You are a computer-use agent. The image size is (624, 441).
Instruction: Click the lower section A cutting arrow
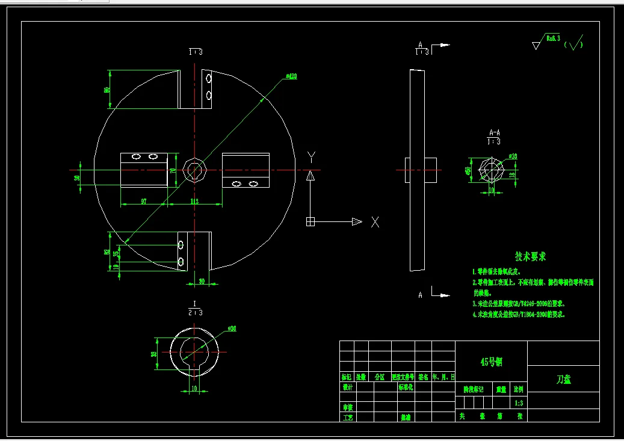pyautogui.click(x=440, y=292)
